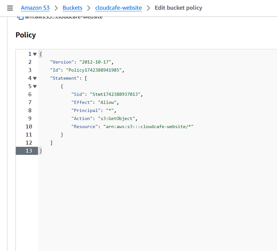
Task: Click line number 10 in the gutter
Action: (x=29, y=126)
